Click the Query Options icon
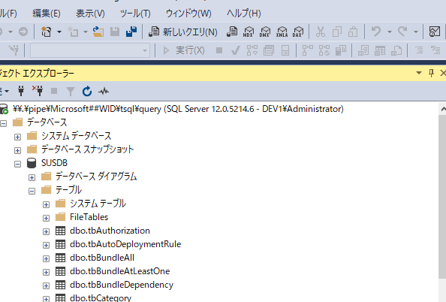Screen dimensions: 446x302 coord(268,50)
